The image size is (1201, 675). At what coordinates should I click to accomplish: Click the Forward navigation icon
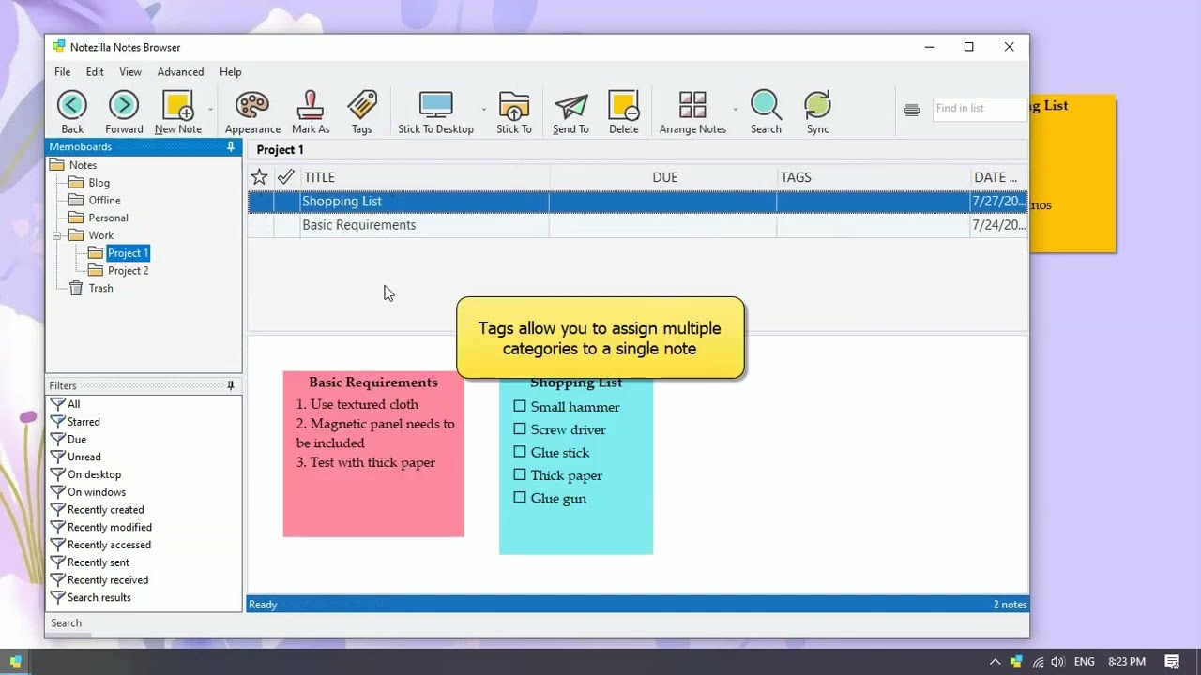coord(124,112)
